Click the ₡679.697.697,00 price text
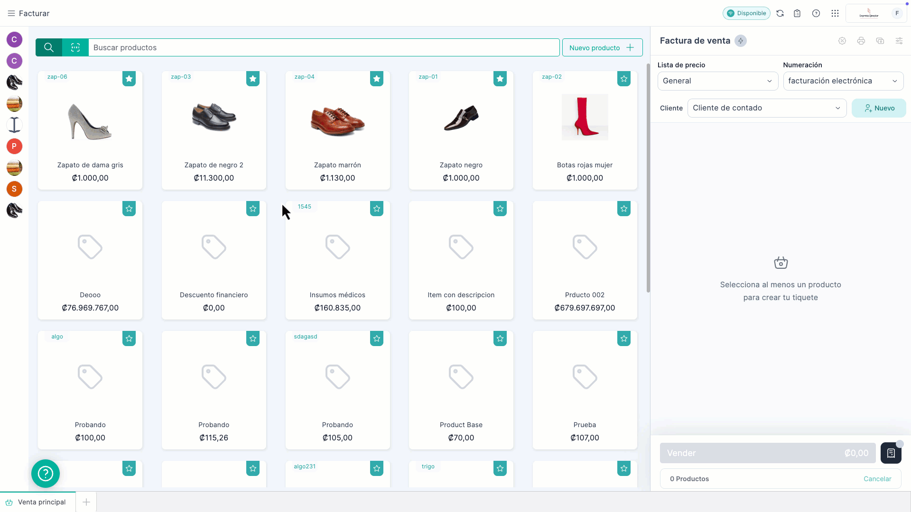 click(585, 308)
